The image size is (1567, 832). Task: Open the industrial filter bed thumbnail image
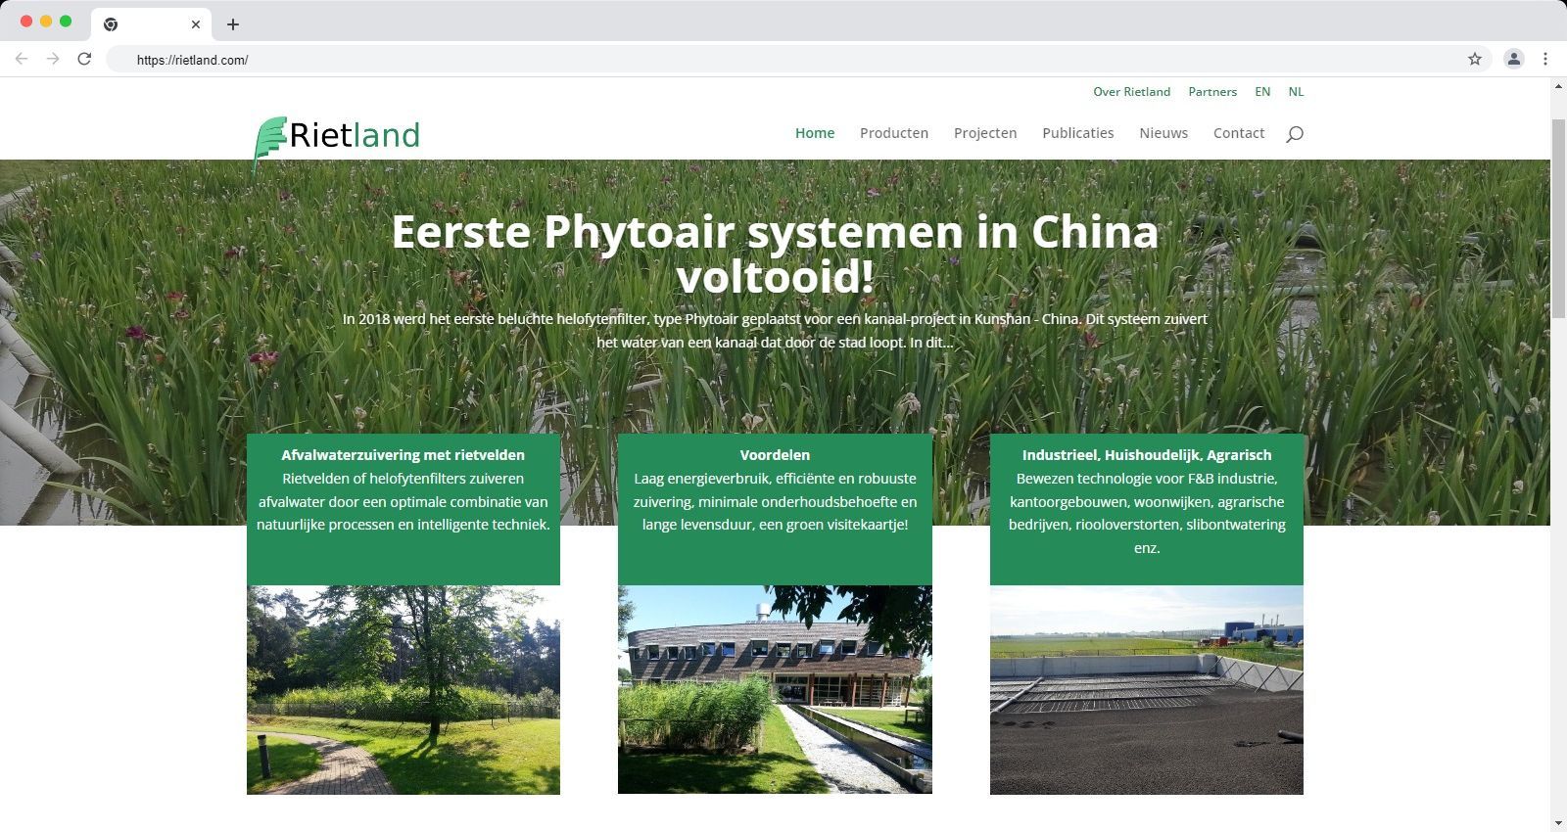click(1147, 690)
